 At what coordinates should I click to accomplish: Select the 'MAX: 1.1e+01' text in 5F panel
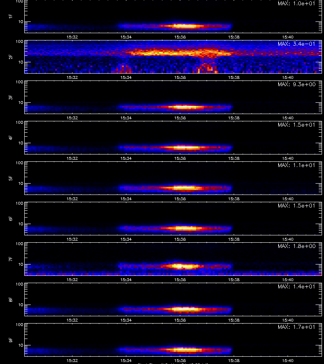pos(296,165)
